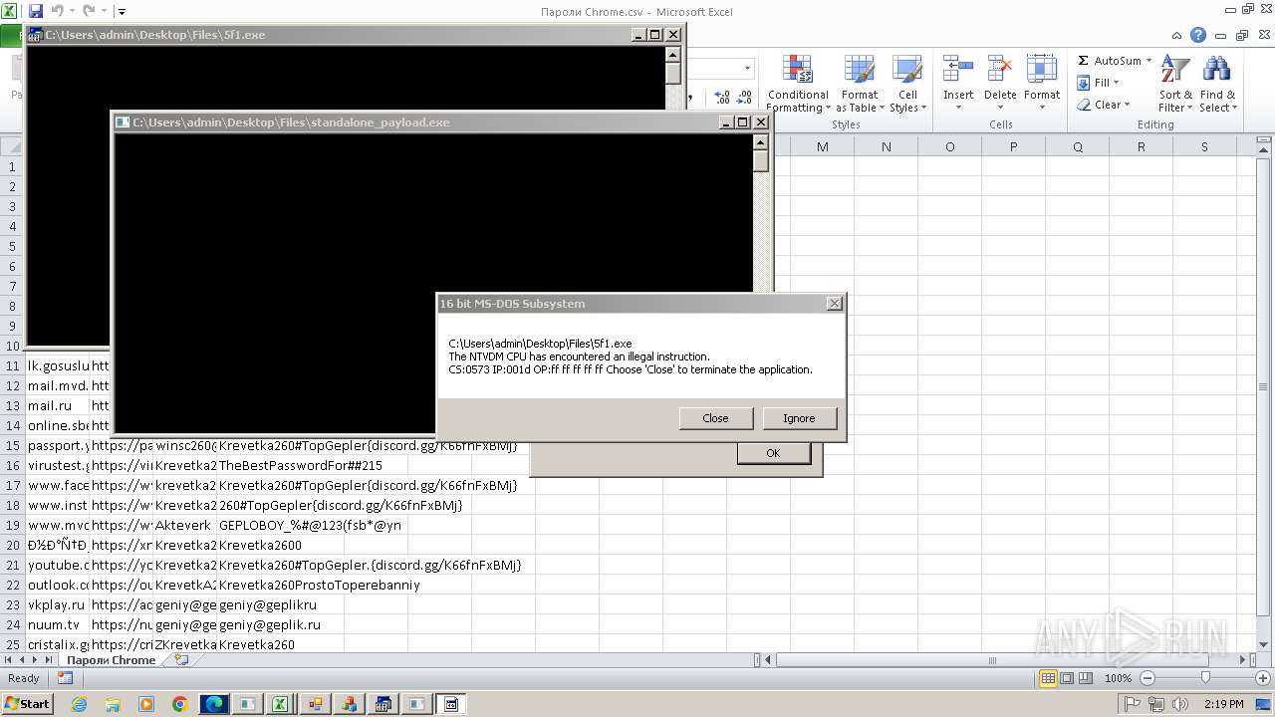Screen dimensions: 1275x717
Task: Click the Insert cells icon
Action: point(958,70)
